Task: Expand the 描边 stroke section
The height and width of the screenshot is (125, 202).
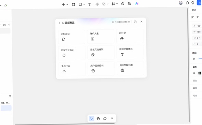Action: [195, 81]
